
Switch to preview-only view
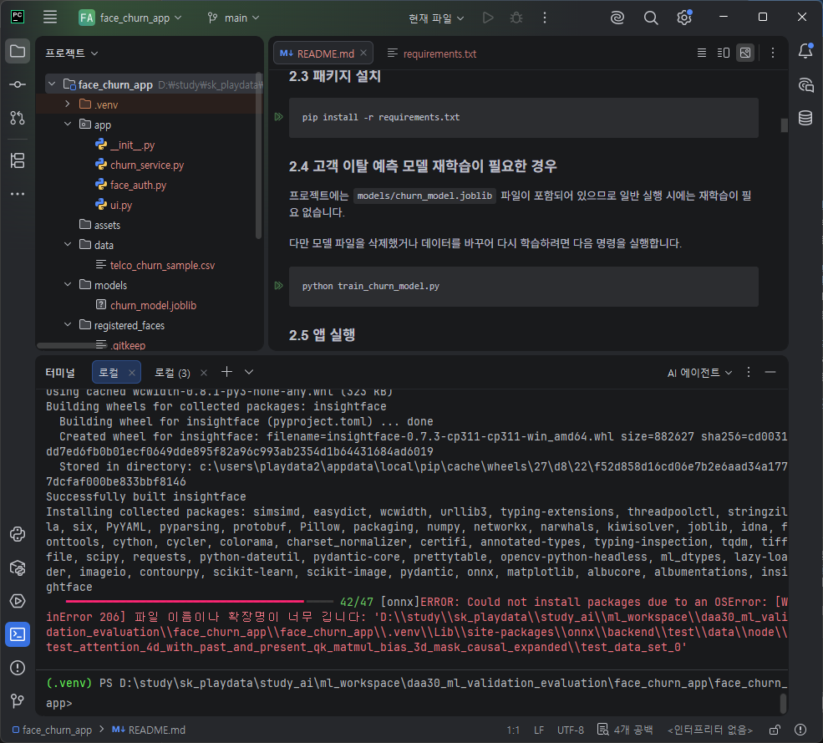coord(745,53)
